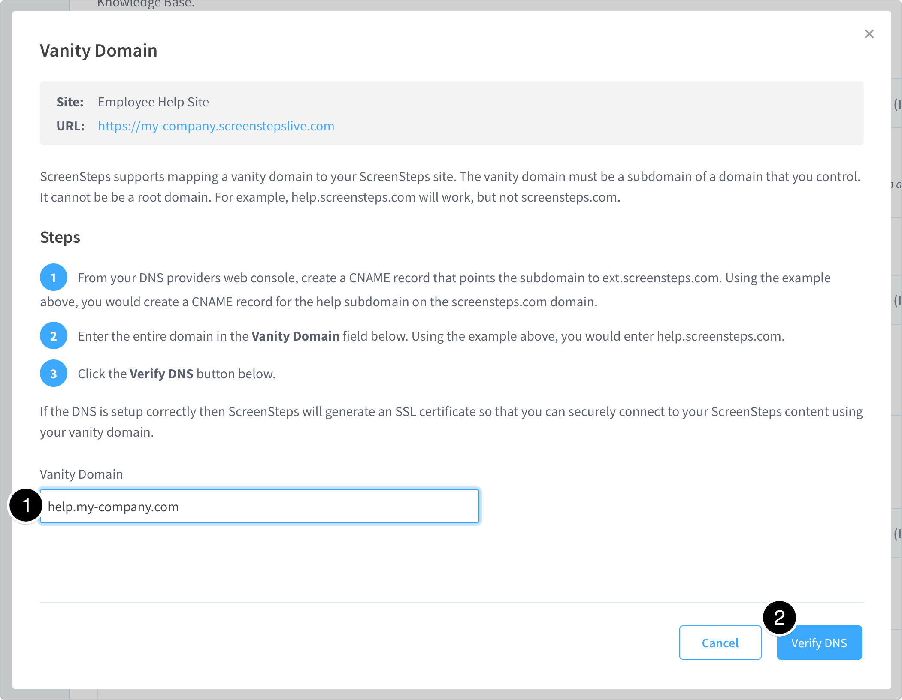Click the bold Verify DNS text in step 3
The height and width of the screenshot is (700, 902).
click(161, 374)
